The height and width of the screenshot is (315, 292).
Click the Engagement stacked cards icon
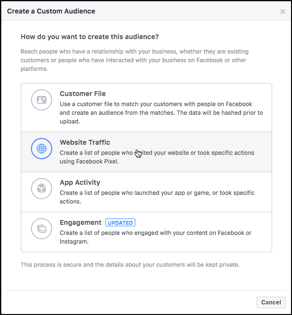[x=42, y=229]
